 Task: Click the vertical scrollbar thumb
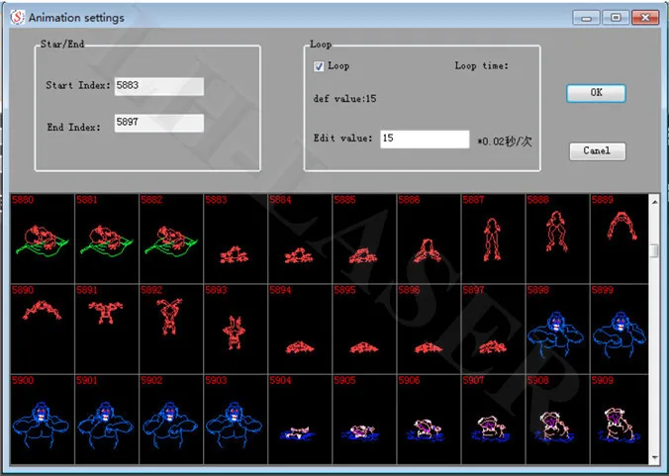point(654,250)
